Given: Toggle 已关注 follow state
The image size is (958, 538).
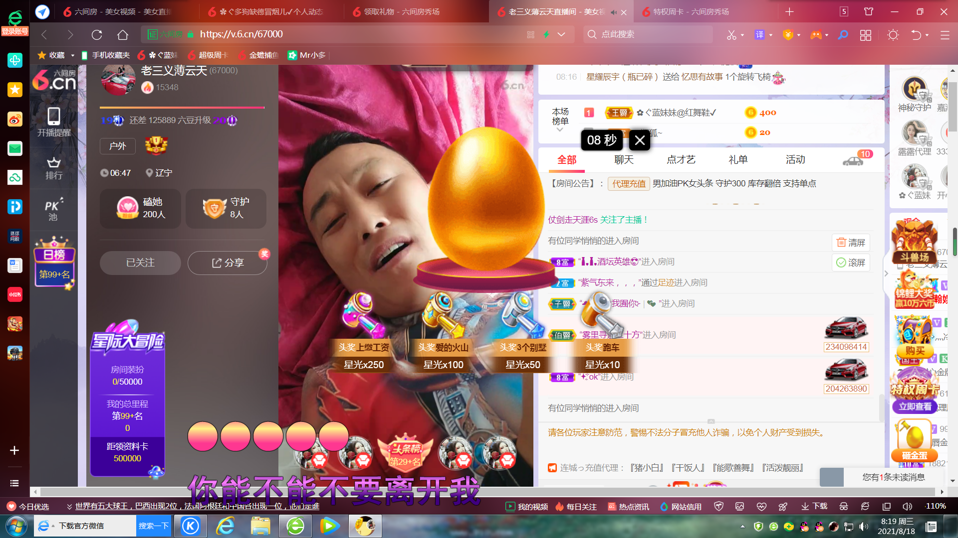Looking at the screenshot, I should coord(140,263).
